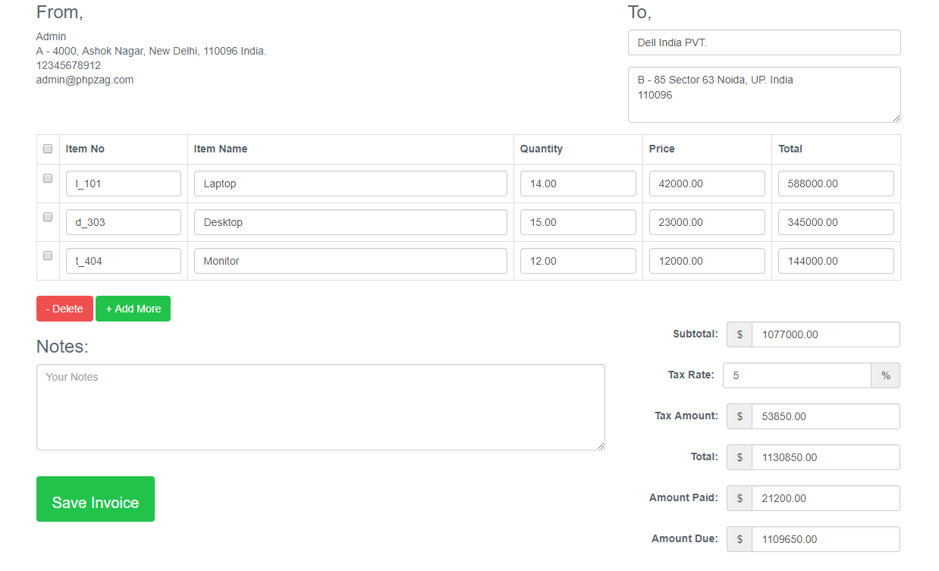Click the Delete button
Screen dimensions: 939x571
(64, 309)
